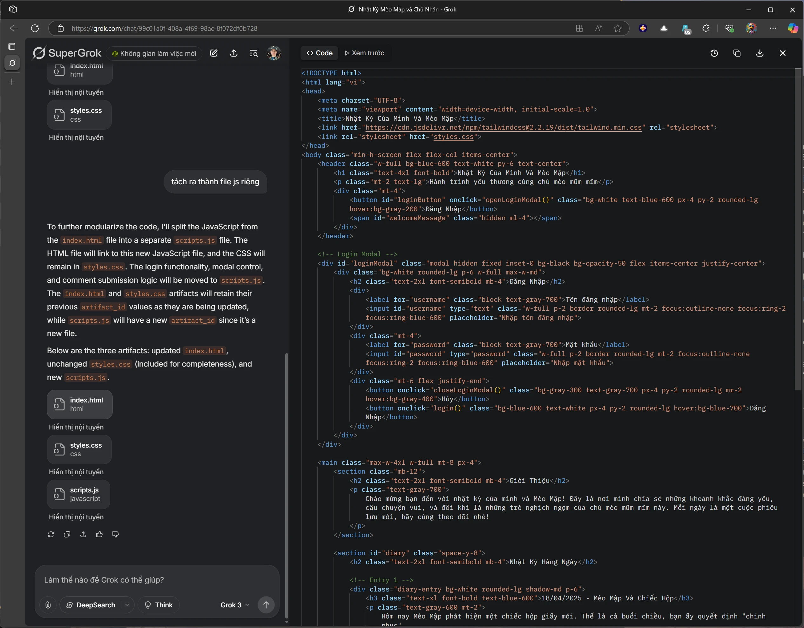This screenshot has width=804, height=628.
Task: Click the styles.css href link in code
Action: tap(453, 137)
